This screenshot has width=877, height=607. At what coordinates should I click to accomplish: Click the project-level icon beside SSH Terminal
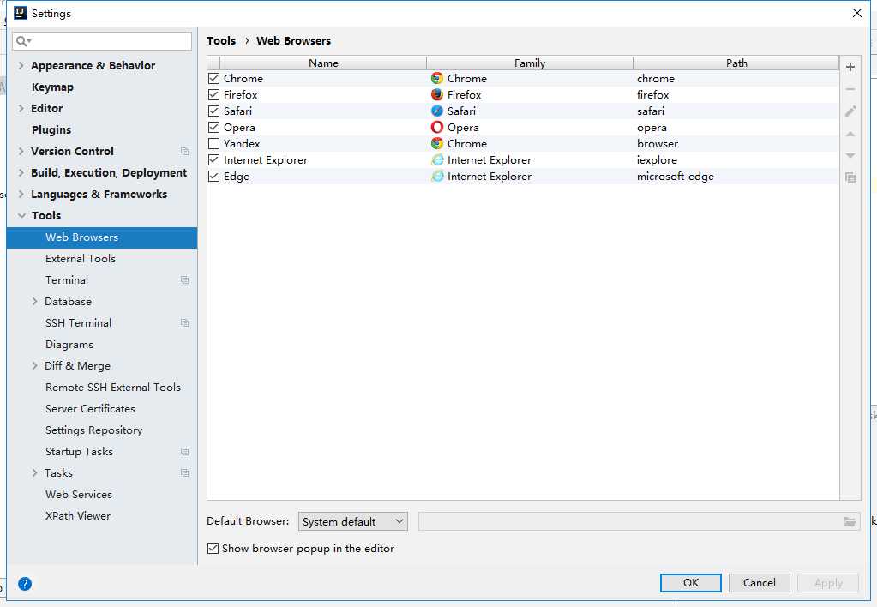184,323
